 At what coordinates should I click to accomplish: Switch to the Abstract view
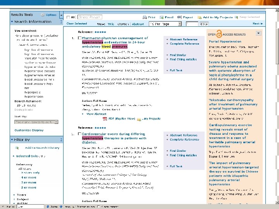[x=138, y=24]
